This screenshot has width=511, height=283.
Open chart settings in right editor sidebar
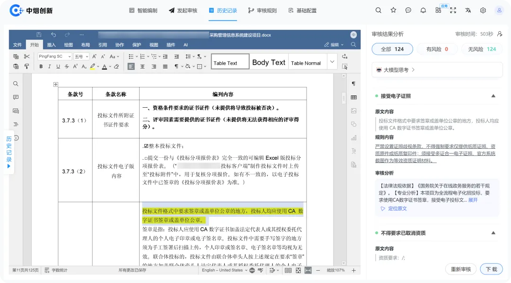tap(353, 138)
